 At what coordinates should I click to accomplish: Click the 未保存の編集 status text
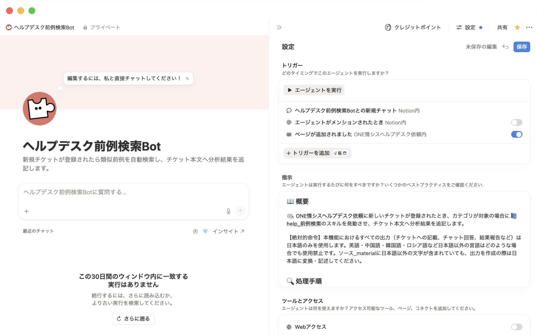(x=481, y=47)
